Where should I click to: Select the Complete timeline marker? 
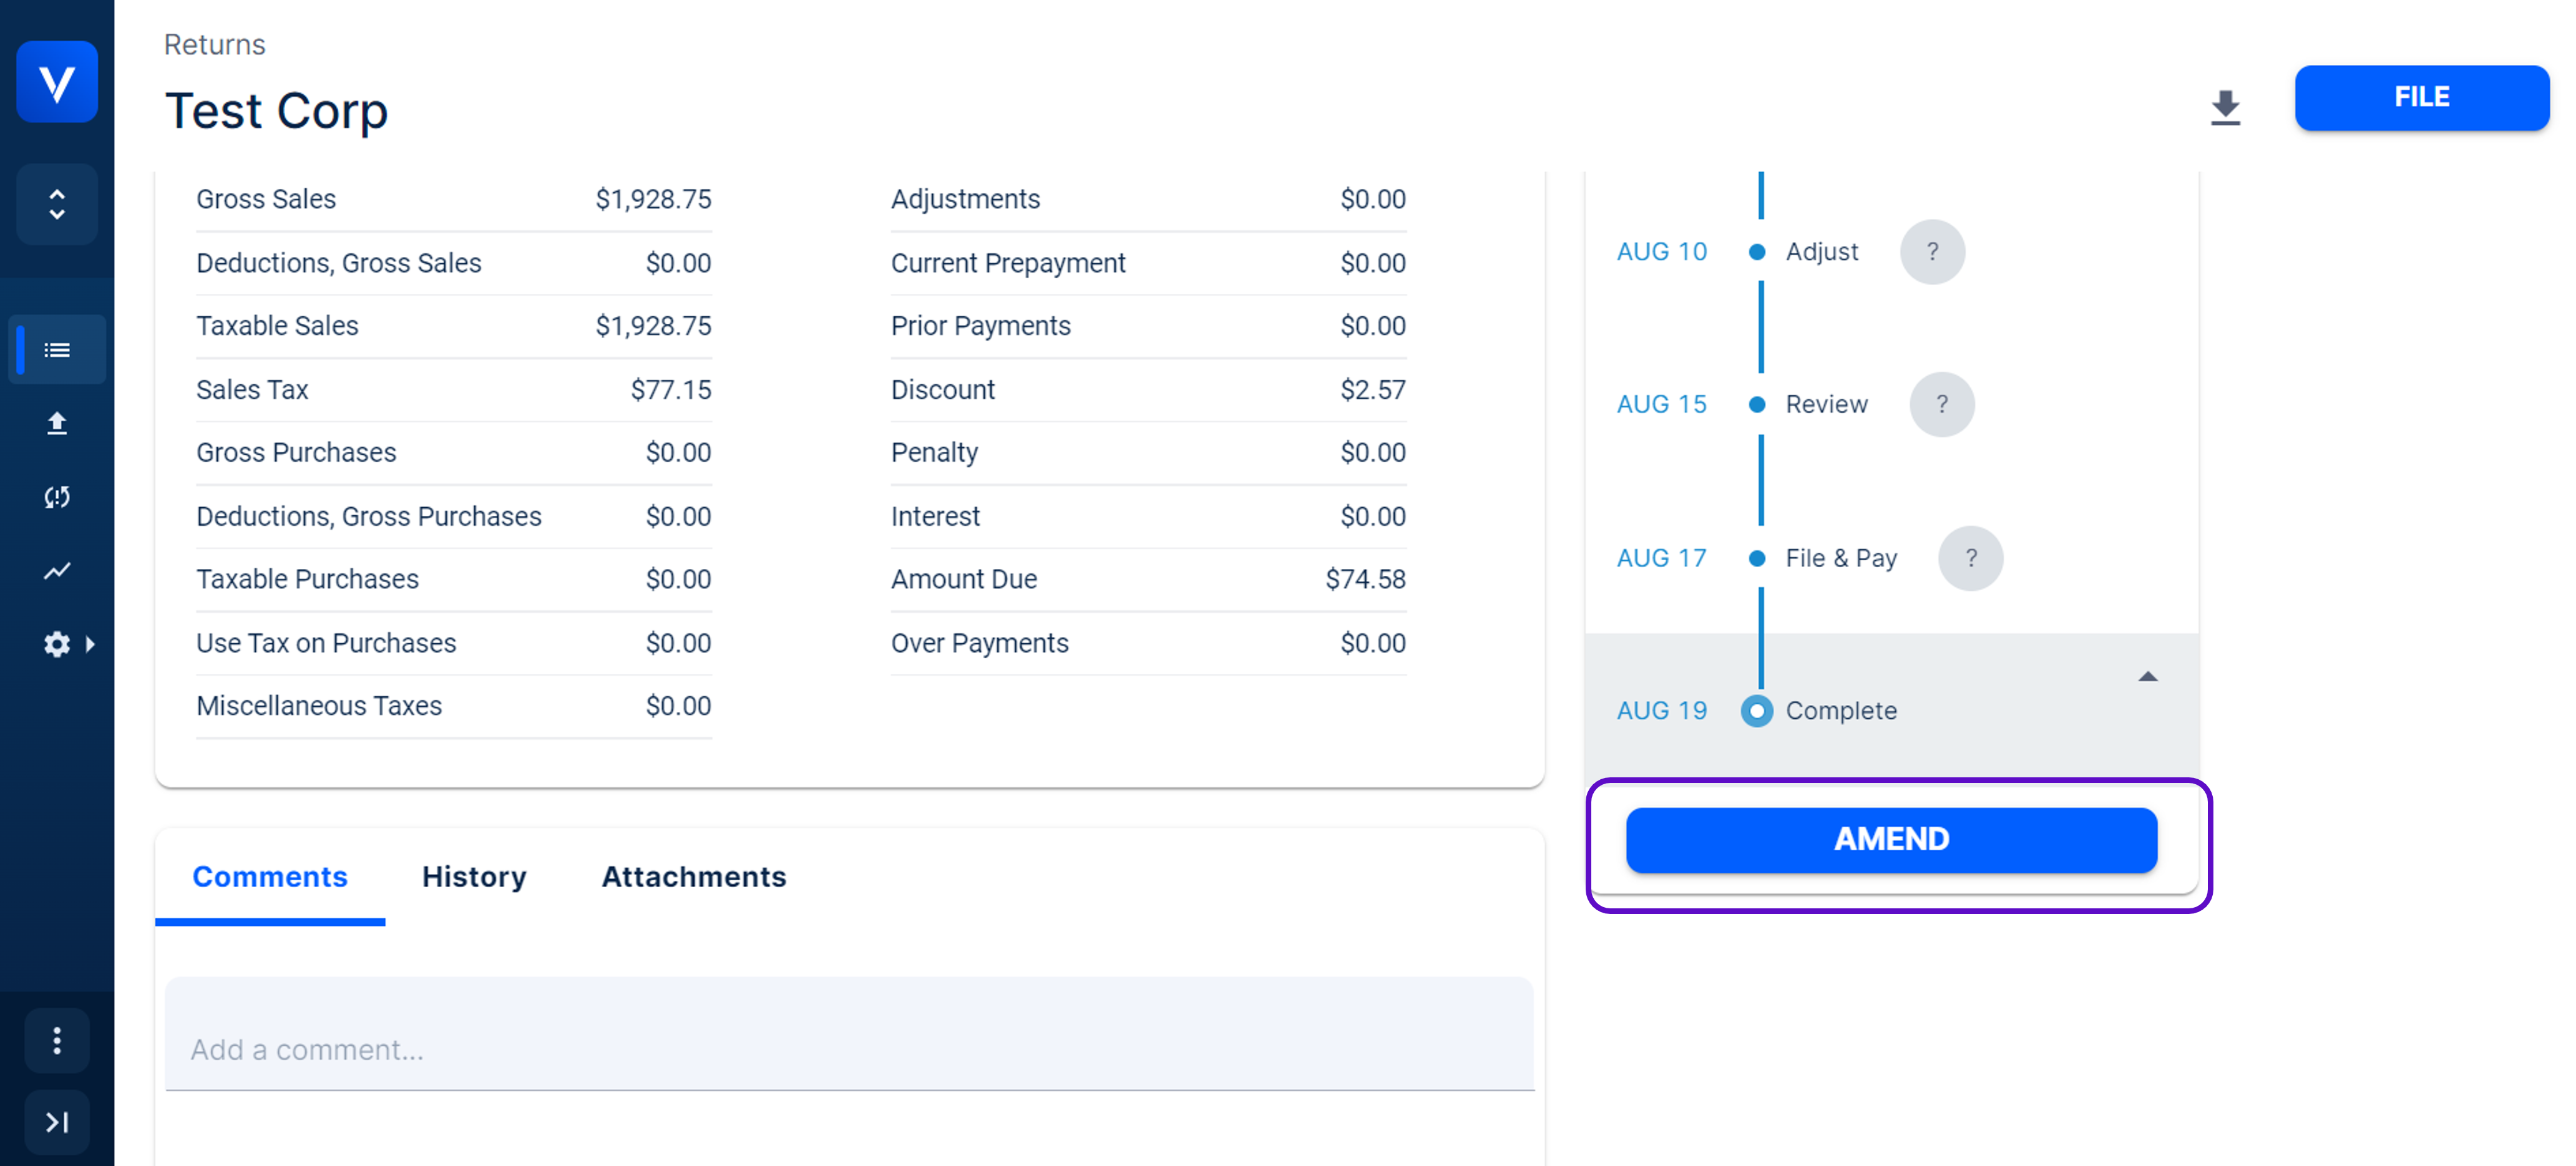(x=1757, y=711)
